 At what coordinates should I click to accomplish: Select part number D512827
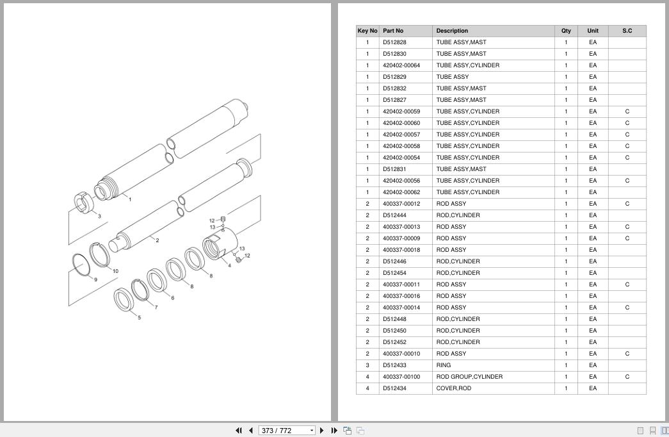[394, 100]
